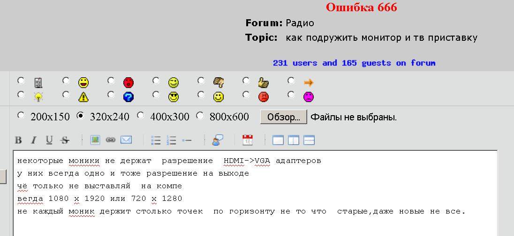
Task: Select the thumbs down radio
Action: pos(201,80)
